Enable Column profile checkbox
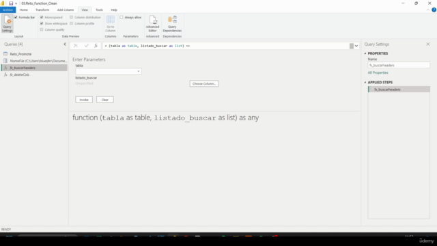Viewport: 437px width, 246px height. 71,23
